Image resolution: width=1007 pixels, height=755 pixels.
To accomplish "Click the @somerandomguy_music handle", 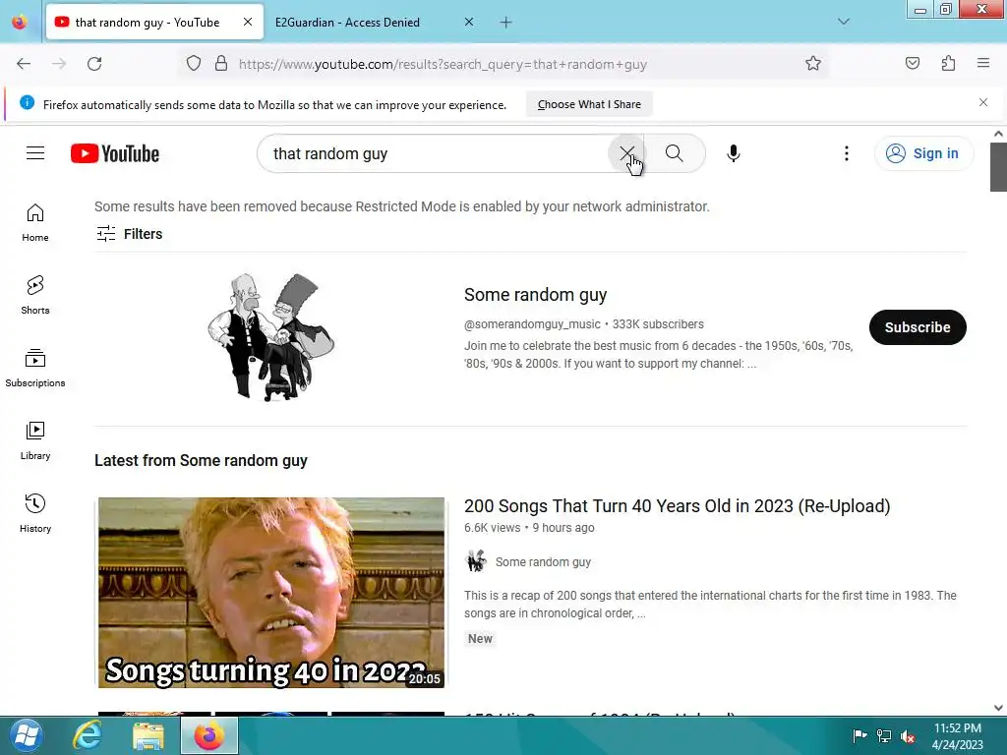I will 532,324.
